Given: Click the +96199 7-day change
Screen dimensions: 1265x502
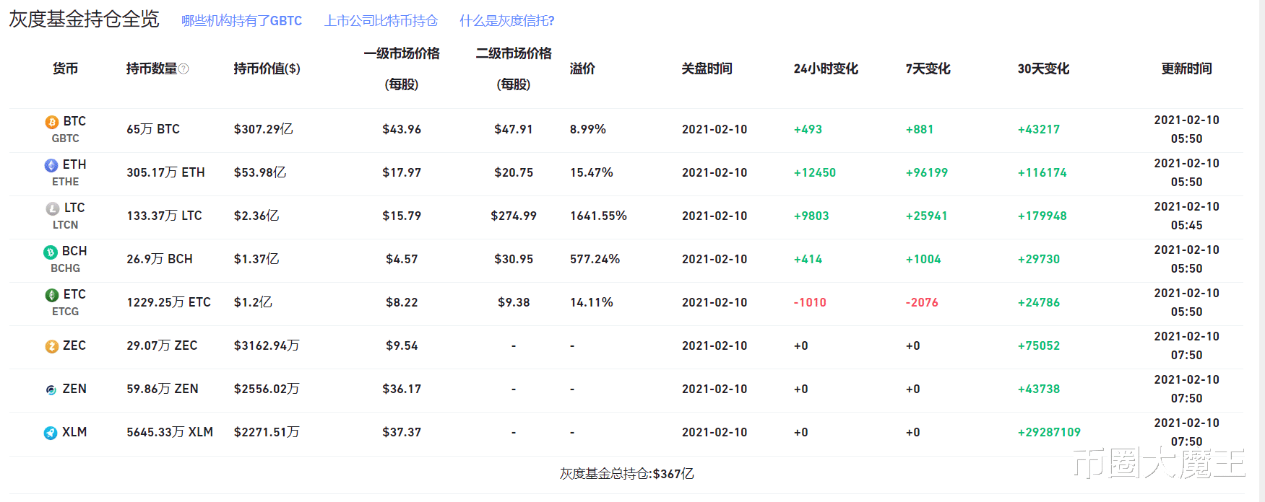Looking at the screenshot, I should 927,172.
